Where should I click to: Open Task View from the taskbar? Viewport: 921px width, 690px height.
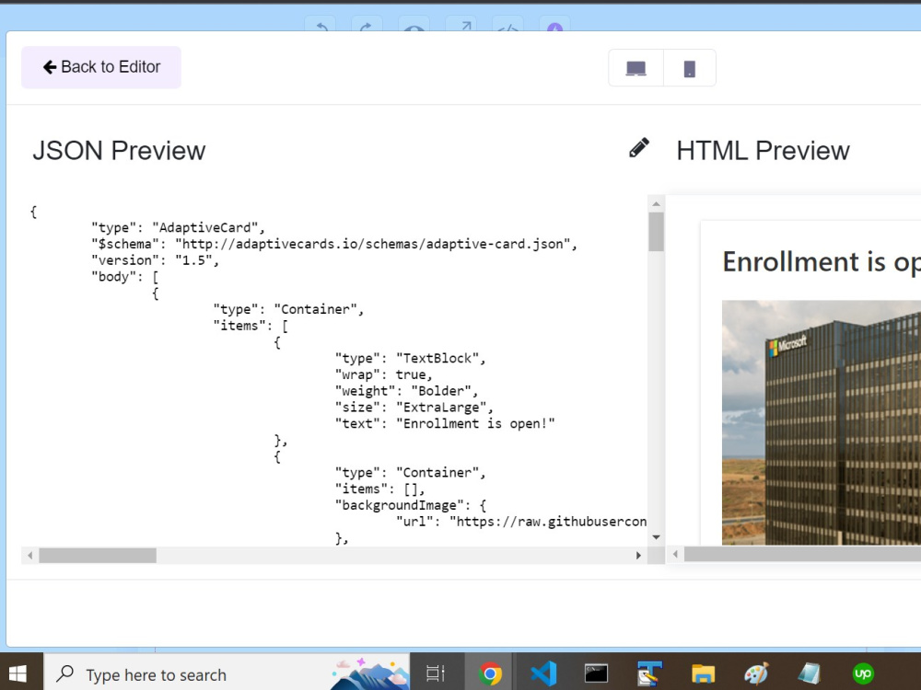coord(436,673)
